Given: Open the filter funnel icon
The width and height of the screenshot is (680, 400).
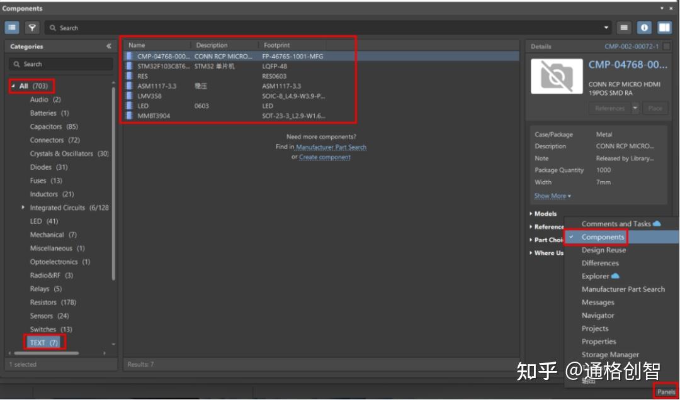Looking at the screenshot, I should point(32,27).
